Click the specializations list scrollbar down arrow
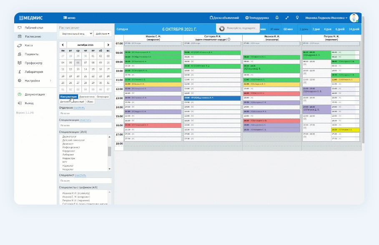 tap(110, 169)
